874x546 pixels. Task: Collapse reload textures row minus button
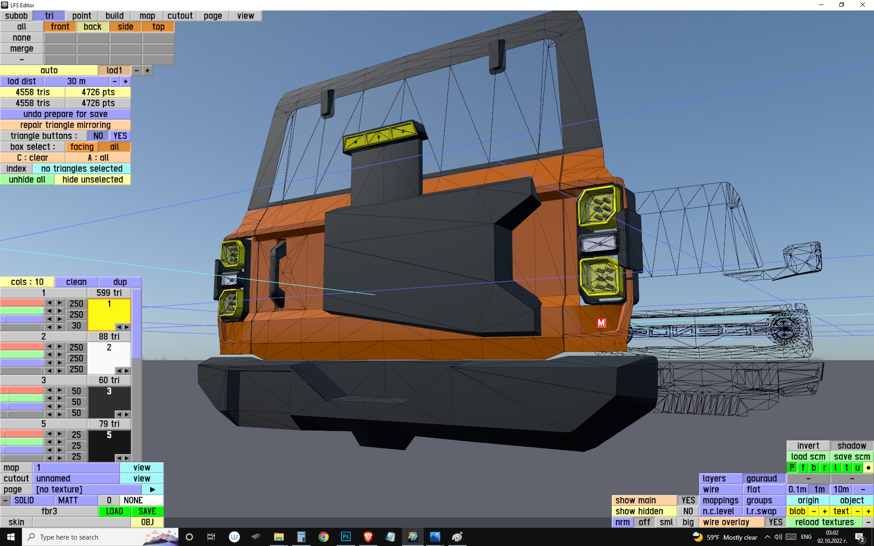pyautogui.click(x=868, y=522)
